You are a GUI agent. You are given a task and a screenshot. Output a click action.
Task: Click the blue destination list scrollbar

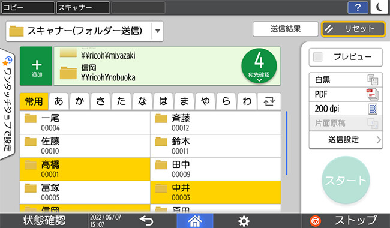(287, 143)
